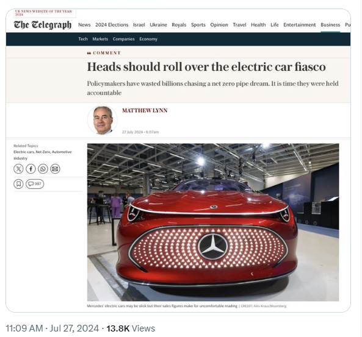This screenshot has width=362, height=337.
Task: Click the COMMENT label
Action: pos(107,53)
